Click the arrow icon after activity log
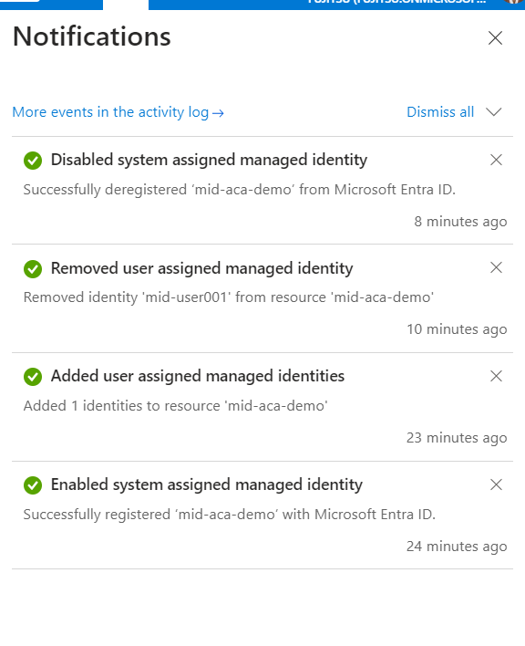Image resolution: width=525 pixels, height=646 pixels. click(x=218, y=113)
